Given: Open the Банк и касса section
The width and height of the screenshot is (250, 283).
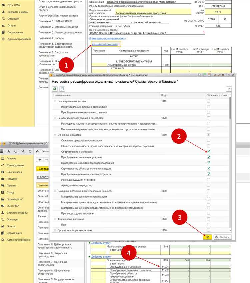Looking at the screenshot, I should [x=14, y=172].
